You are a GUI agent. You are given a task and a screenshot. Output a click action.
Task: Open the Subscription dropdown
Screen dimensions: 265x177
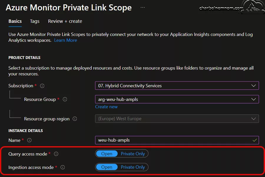click(177, 86)
